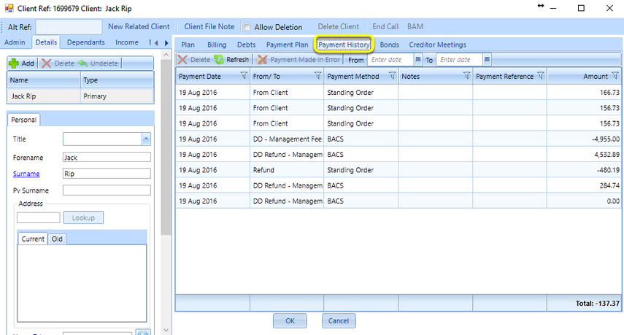Click the green Add plus icon
This screenshot has height=335, width=624.
14,63
